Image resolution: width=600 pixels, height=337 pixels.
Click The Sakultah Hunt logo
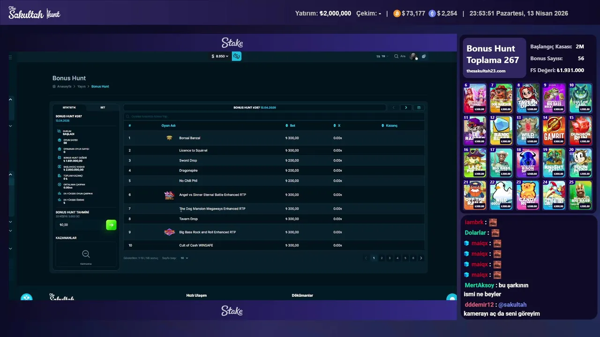35,13
